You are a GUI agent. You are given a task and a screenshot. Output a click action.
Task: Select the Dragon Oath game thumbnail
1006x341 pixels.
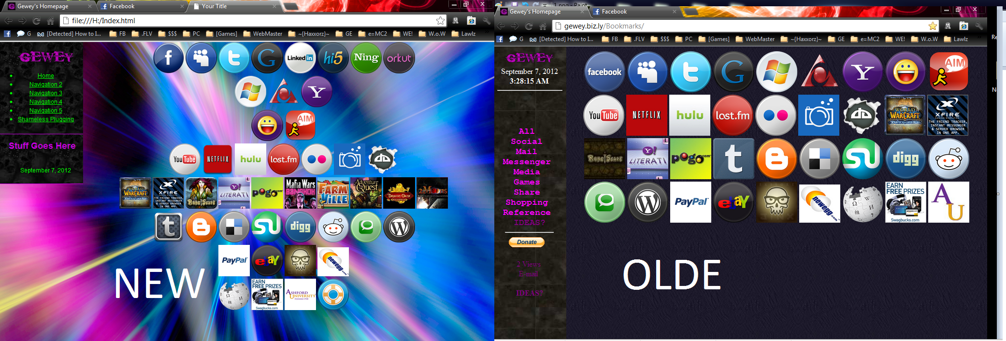click(399, 193)
